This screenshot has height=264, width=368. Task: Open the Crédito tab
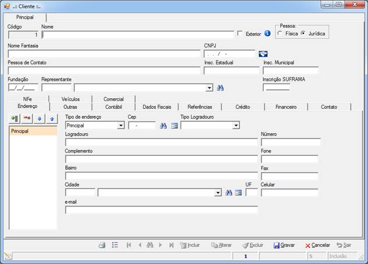click(x=243, y=107)
